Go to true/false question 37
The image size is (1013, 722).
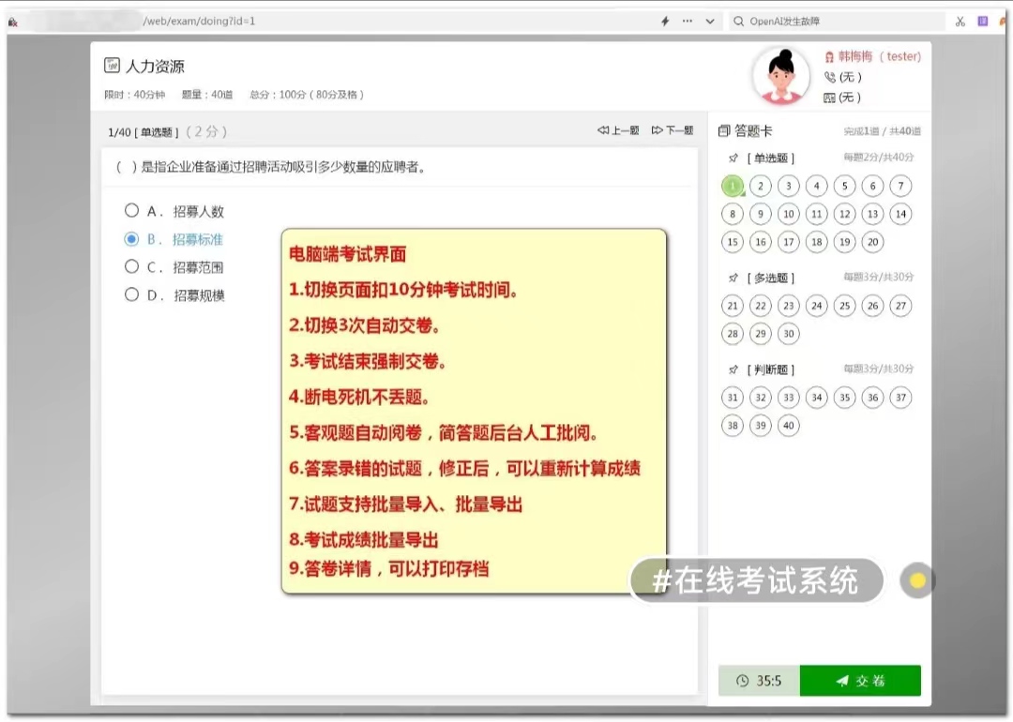click(x=900, y=398)
